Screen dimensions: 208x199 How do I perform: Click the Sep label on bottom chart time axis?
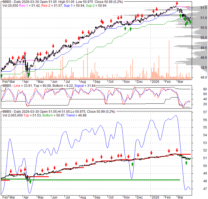pos(97,197)
